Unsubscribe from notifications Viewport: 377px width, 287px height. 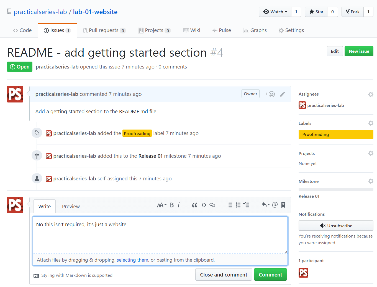pyautogui.click(x=336, y=226)
